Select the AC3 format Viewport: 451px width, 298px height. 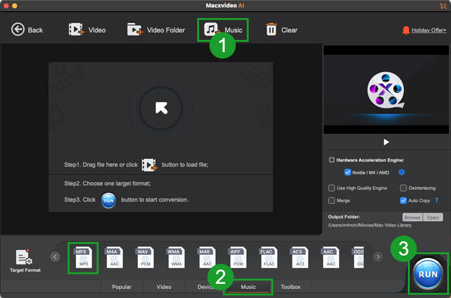pyautogui.click(x=300, y=257)
